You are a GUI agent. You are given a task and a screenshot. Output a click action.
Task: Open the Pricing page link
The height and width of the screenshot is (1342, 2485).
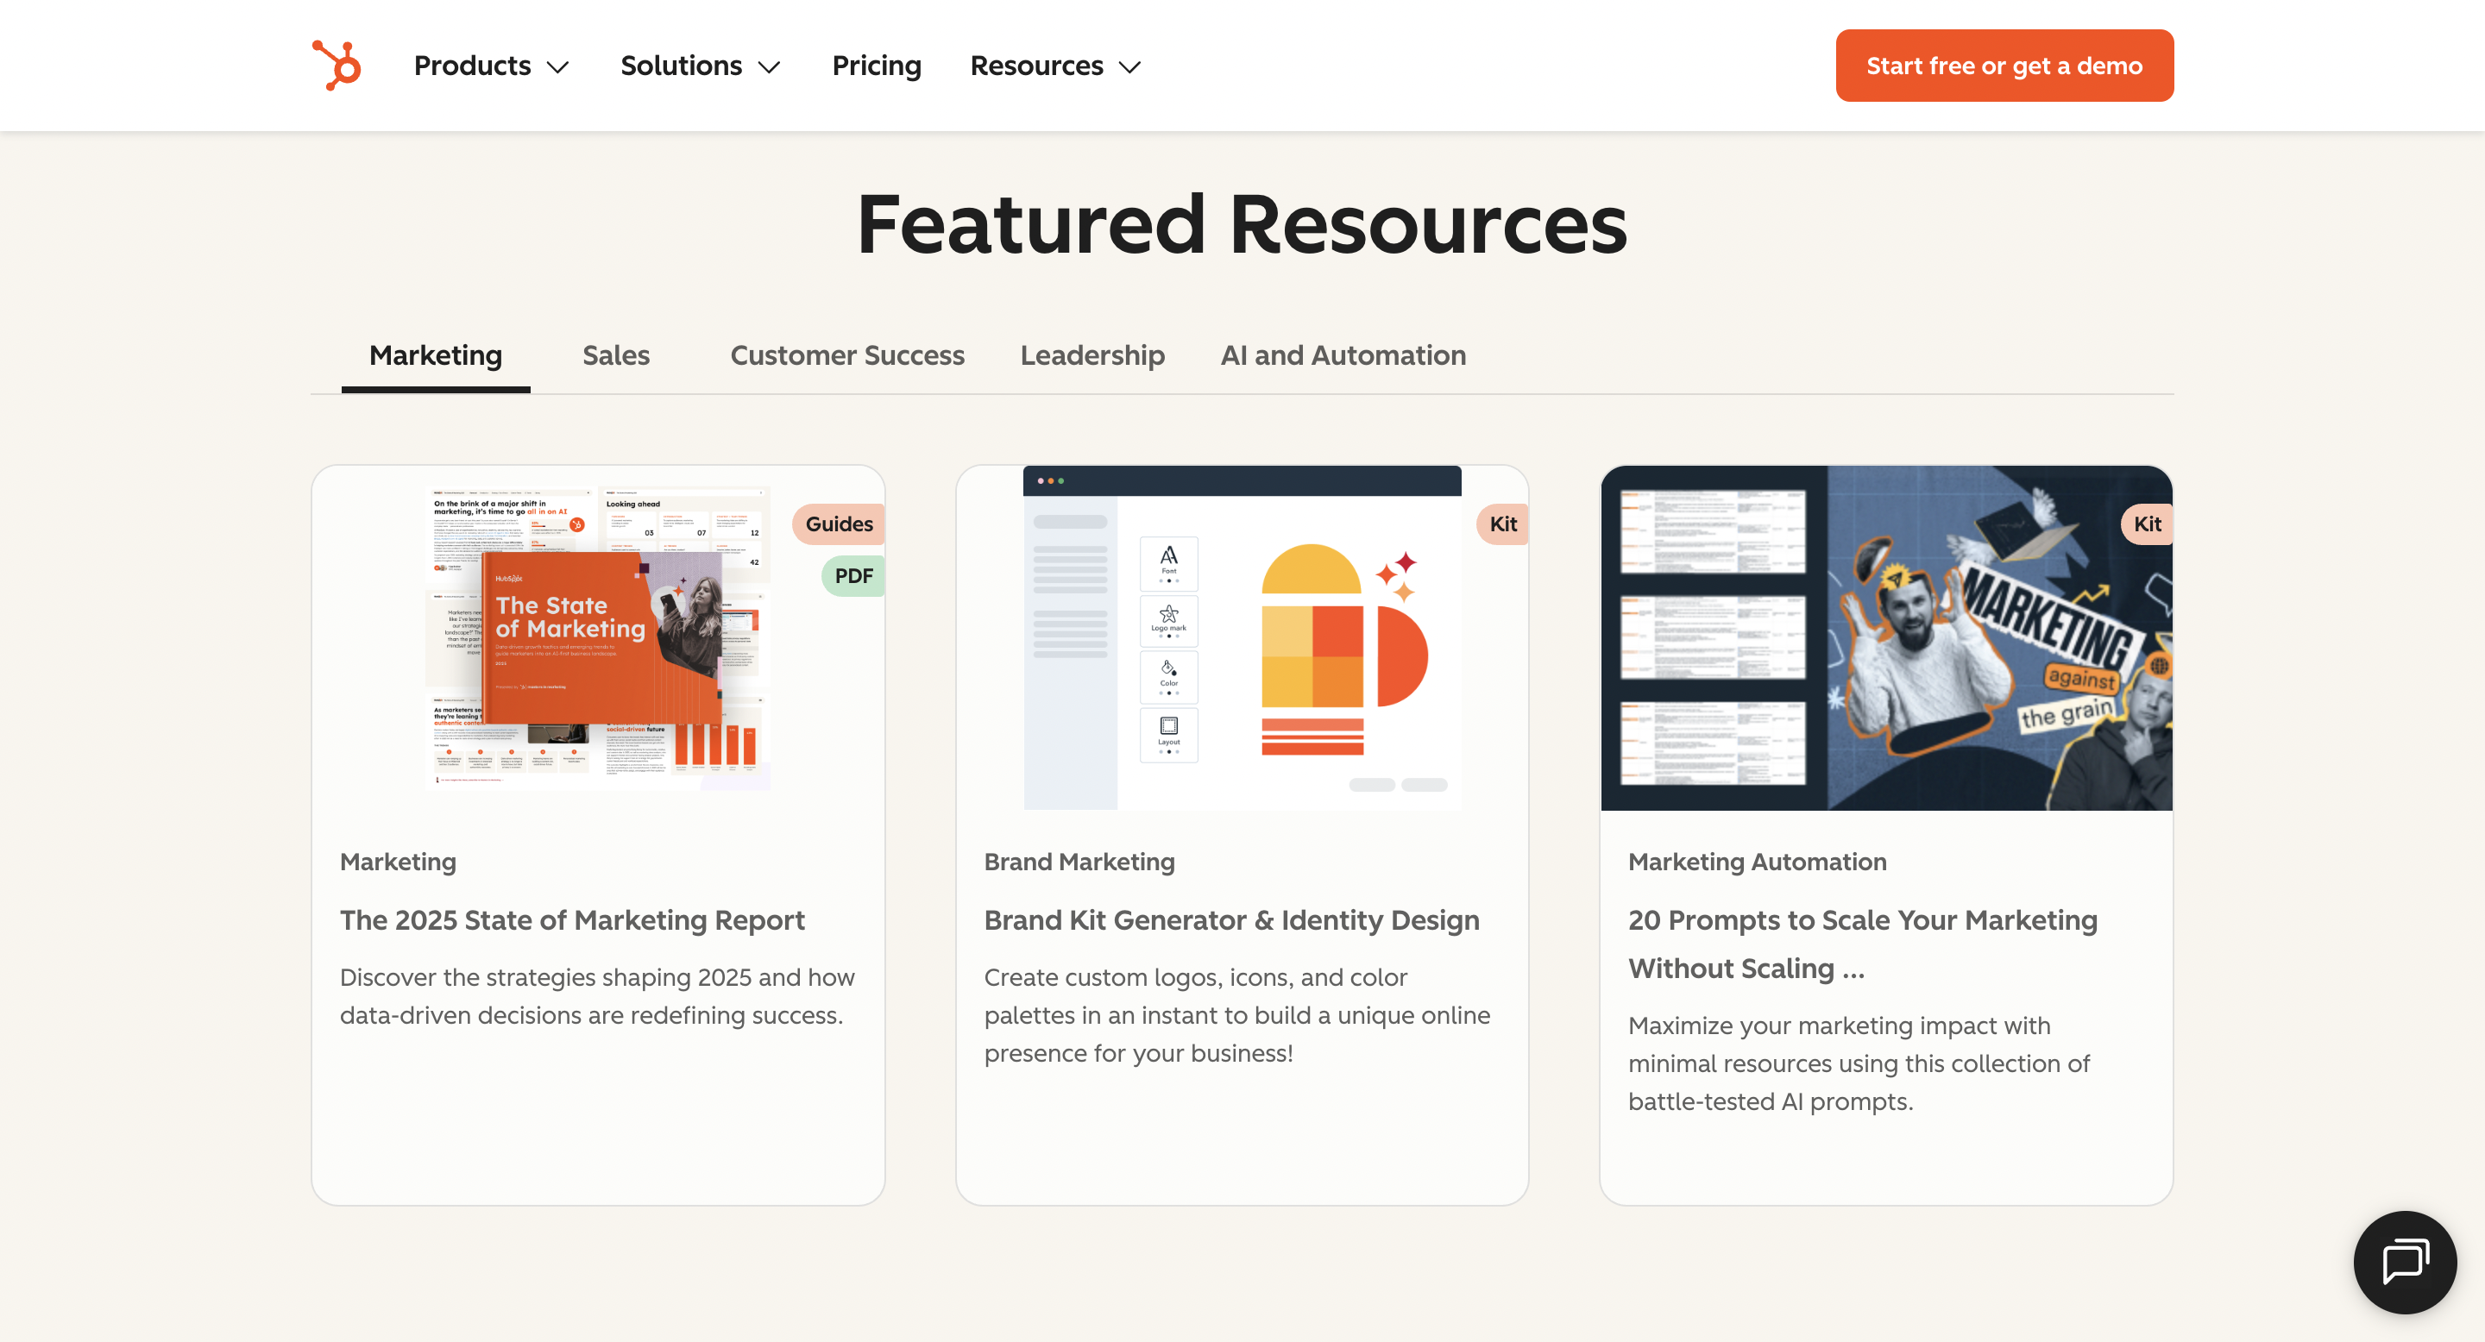tap(876, 66)
